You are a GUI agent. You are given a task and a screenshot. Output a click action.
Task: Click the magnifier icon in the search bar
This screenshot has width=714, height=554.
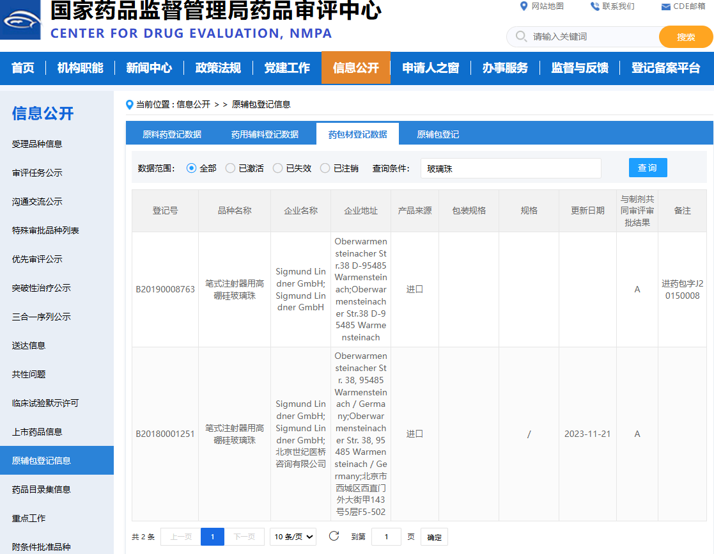pos(520,36)
